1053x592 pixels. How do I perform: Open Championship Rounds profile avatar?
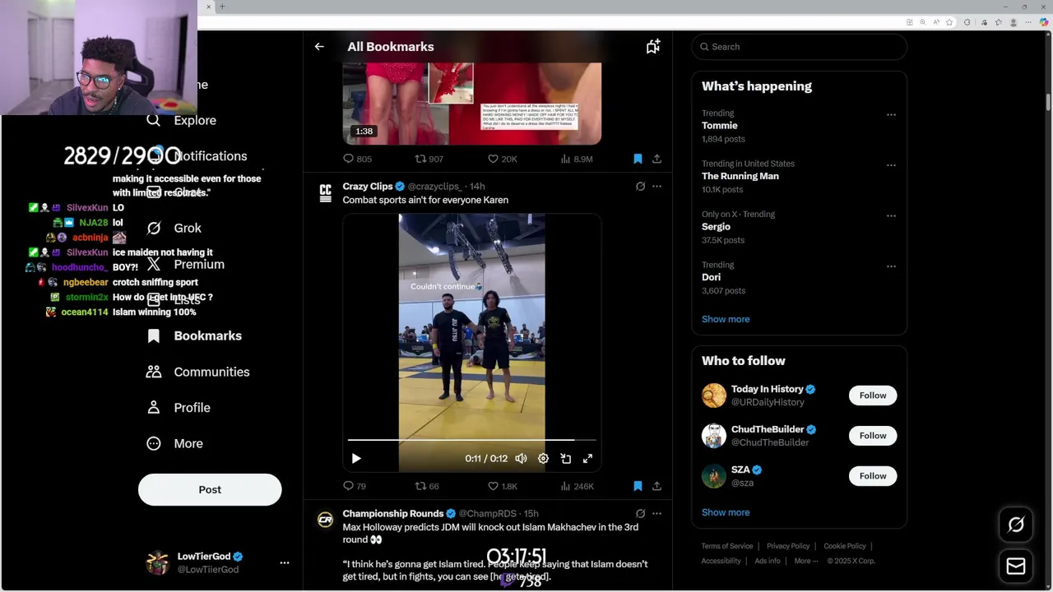coord(326,520)
